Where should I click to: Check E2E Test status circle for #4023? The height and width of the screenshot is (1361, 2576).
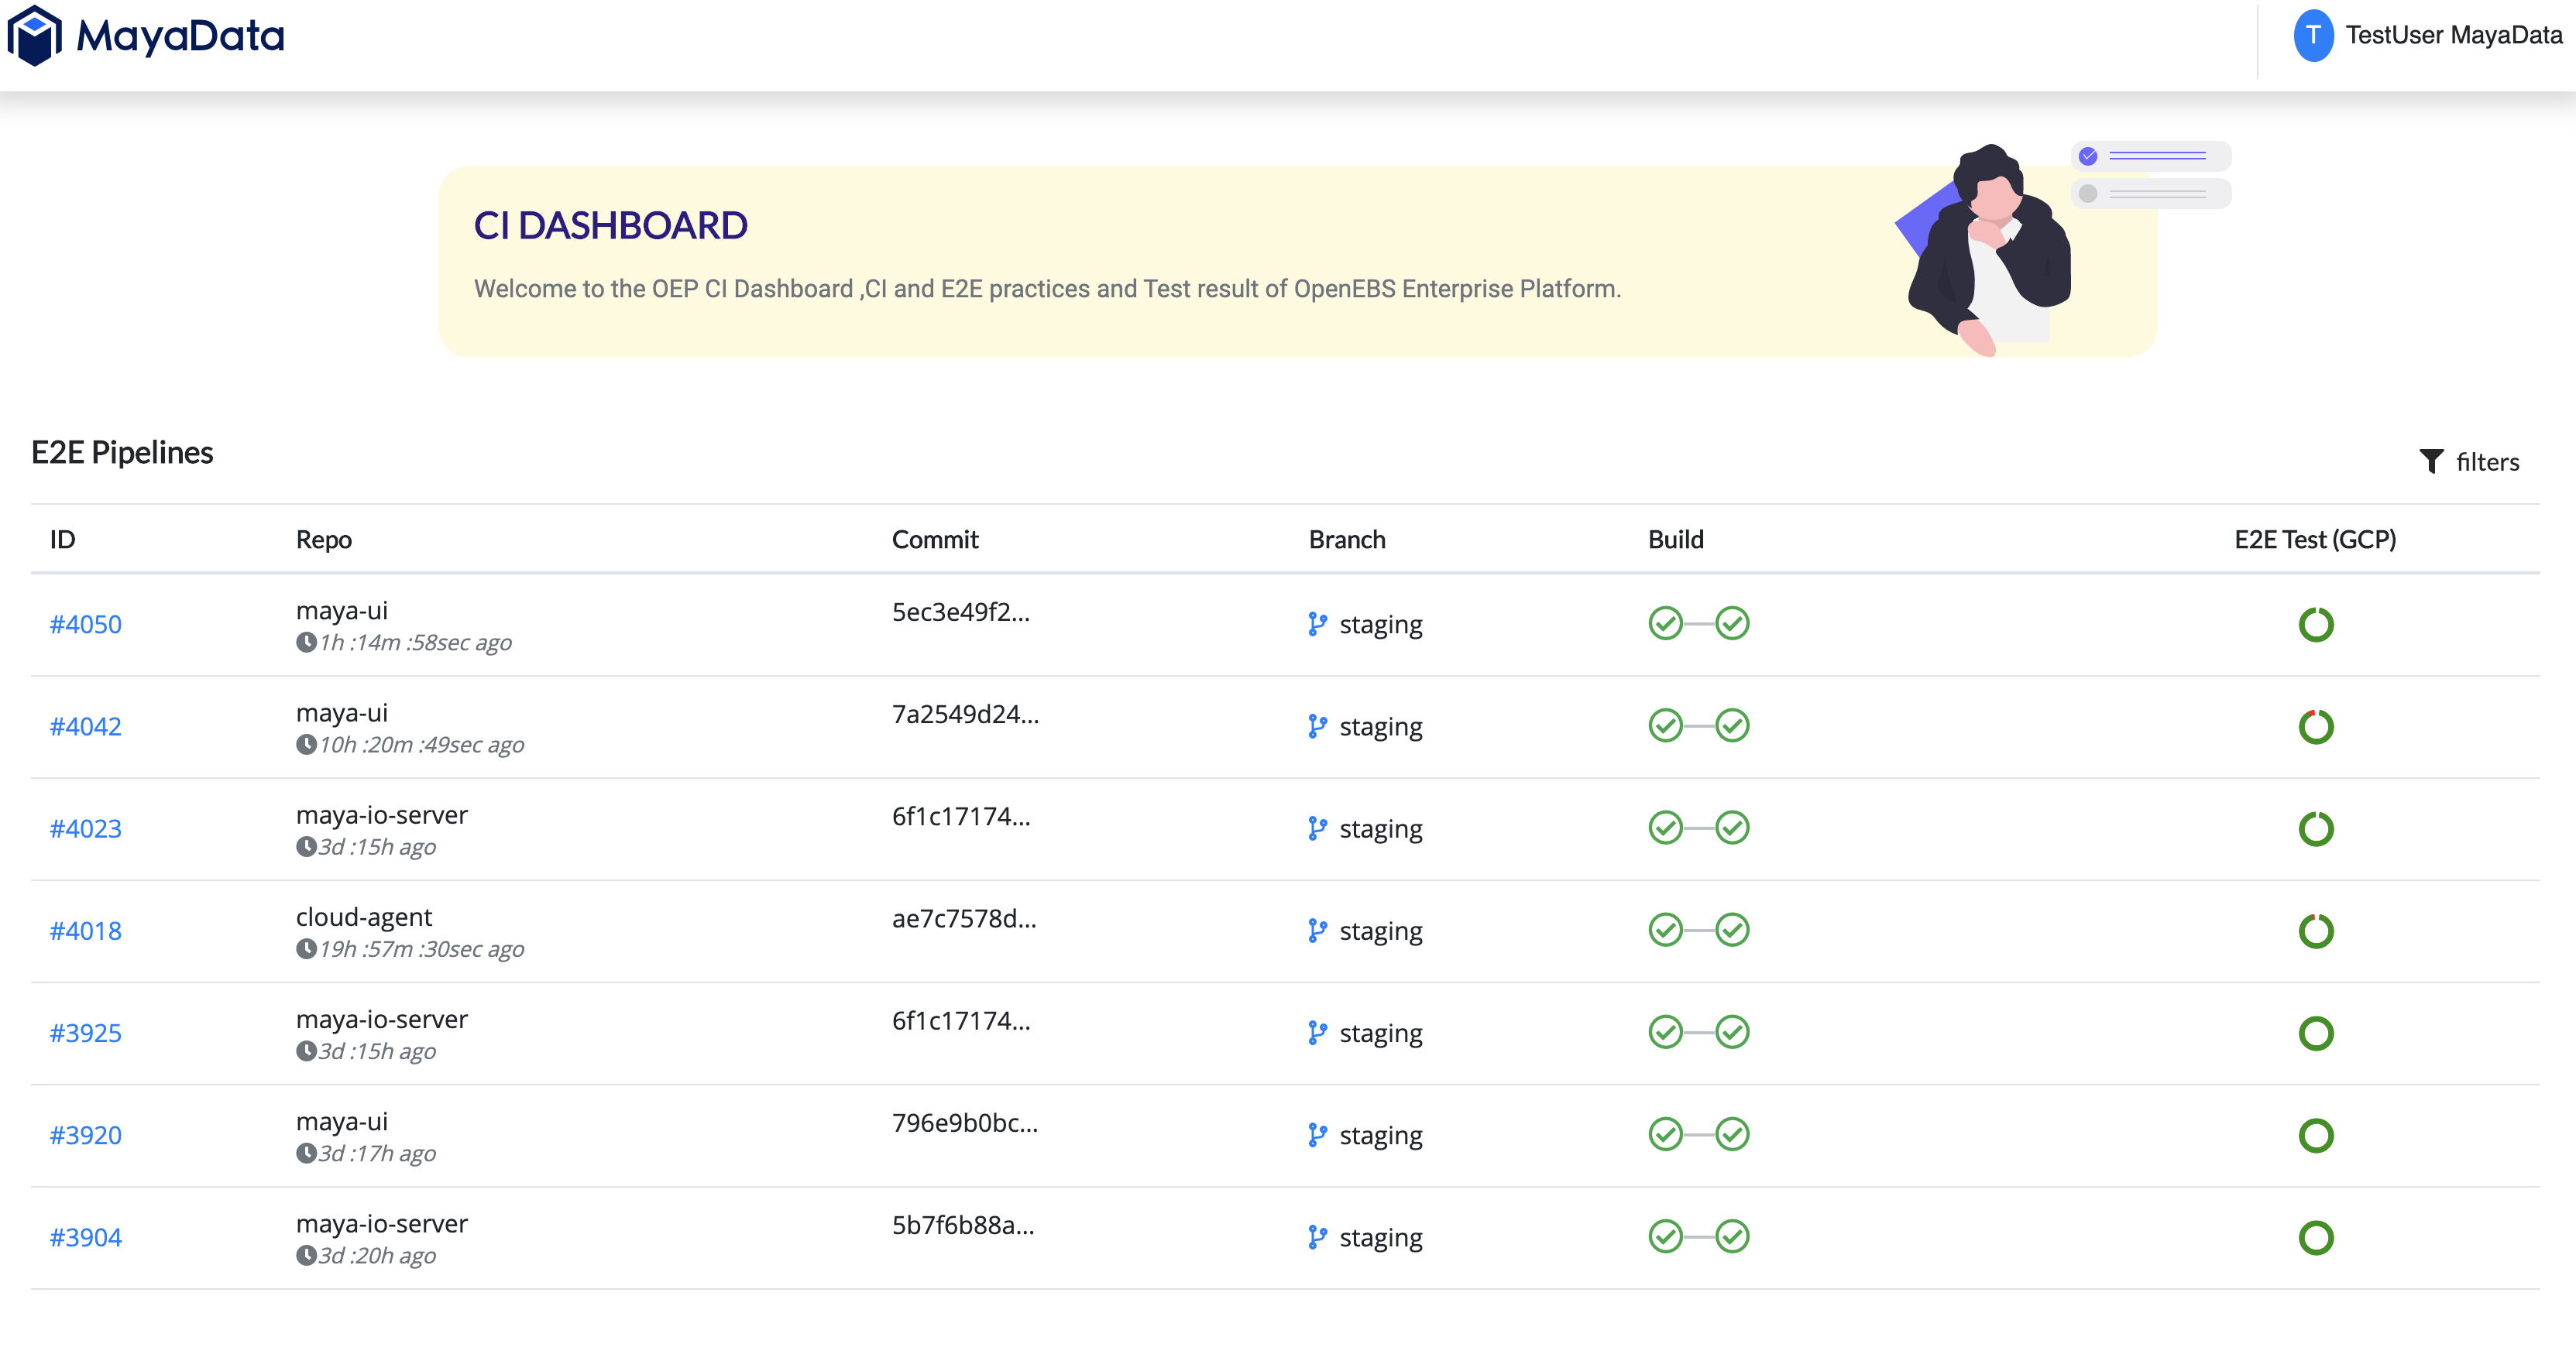(x=2315, y=828)
